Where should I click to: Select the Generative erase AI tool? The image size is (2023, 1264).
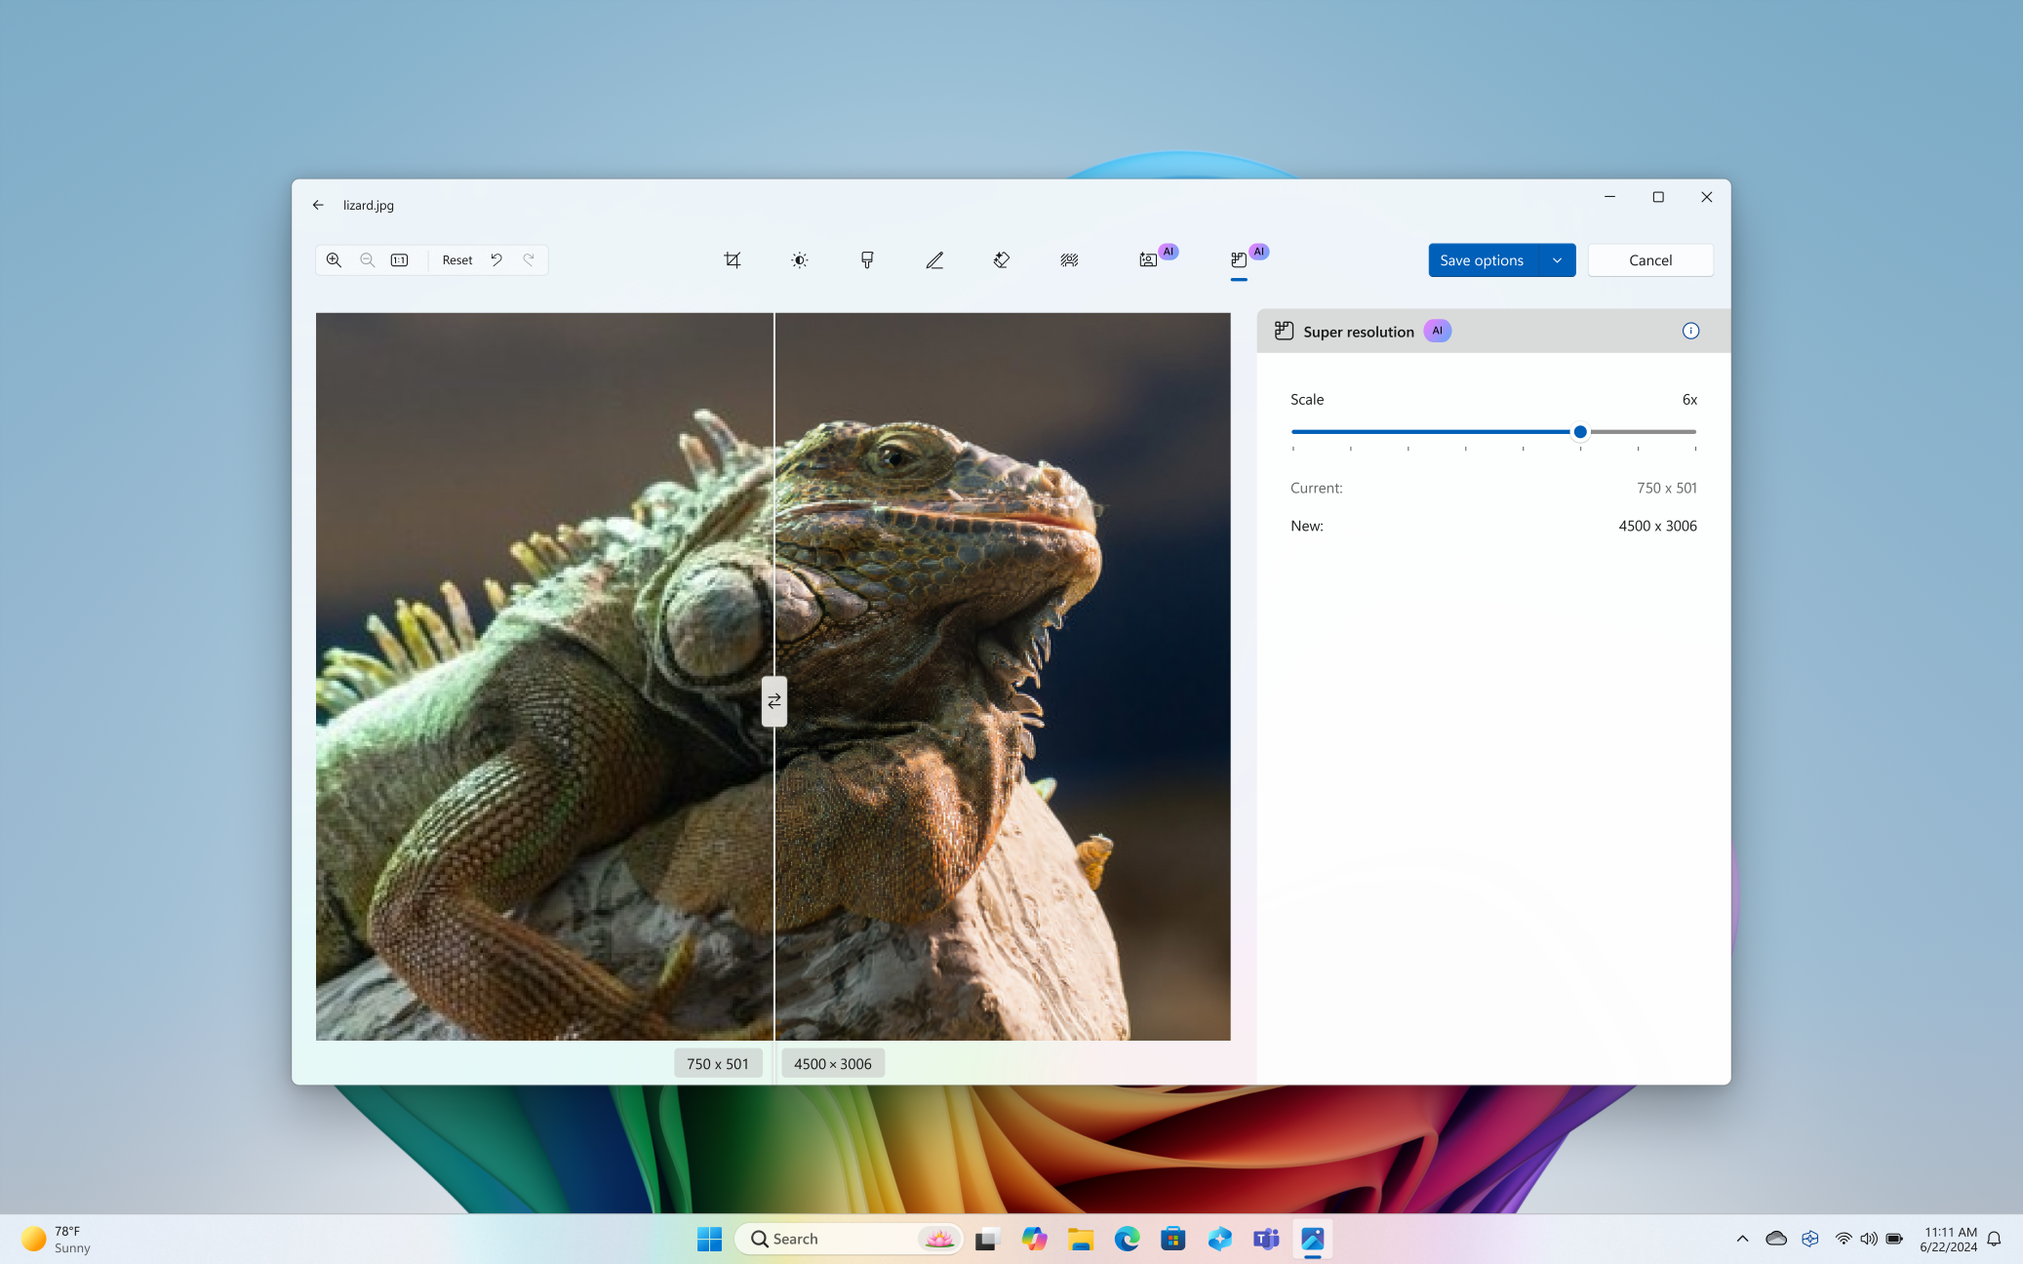(x=1002, y=259)
